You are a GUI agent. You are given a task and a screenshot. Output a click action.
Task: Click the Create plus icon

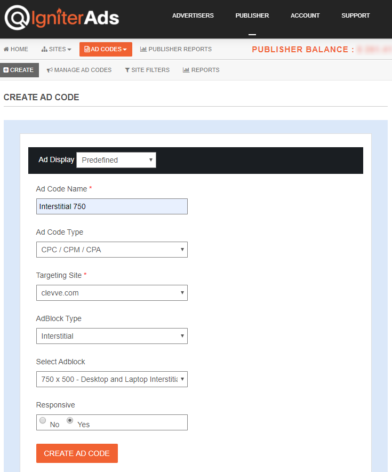(x=6, y=70)
